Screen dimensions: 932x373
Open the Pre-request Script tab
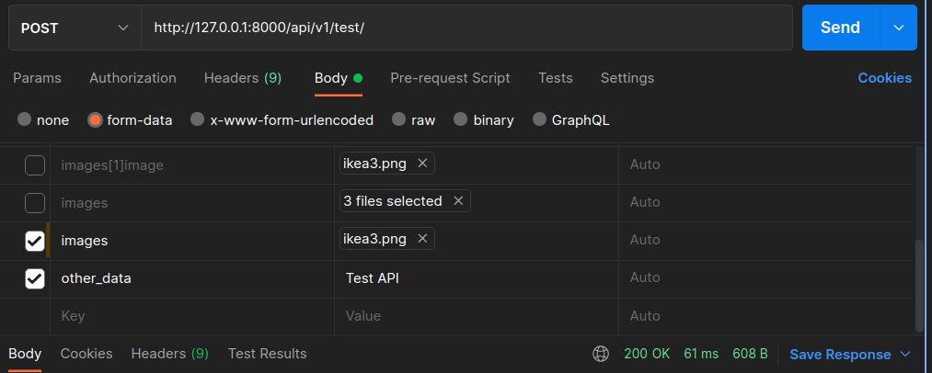[x=450, y=78]
